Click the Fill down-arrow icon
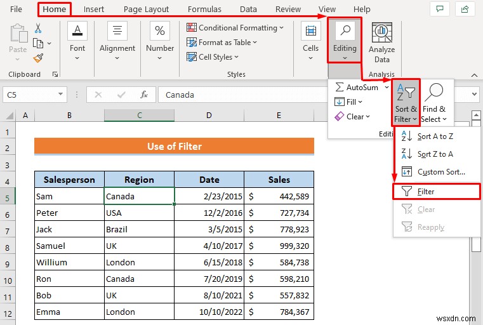Viewport: 483px width, 325px height. pos(339,102)
